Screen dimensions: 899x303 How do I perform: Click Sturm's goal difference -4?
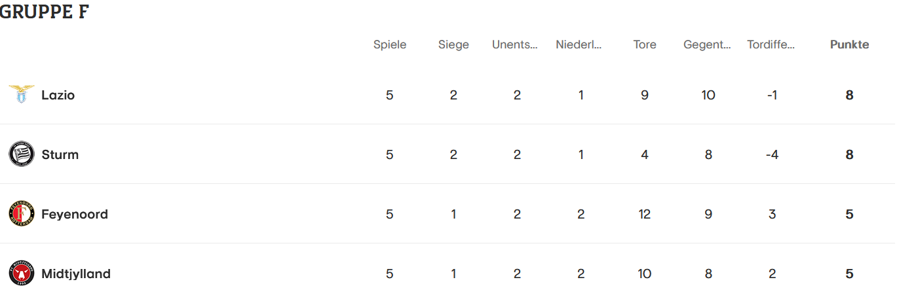[772, 154]
